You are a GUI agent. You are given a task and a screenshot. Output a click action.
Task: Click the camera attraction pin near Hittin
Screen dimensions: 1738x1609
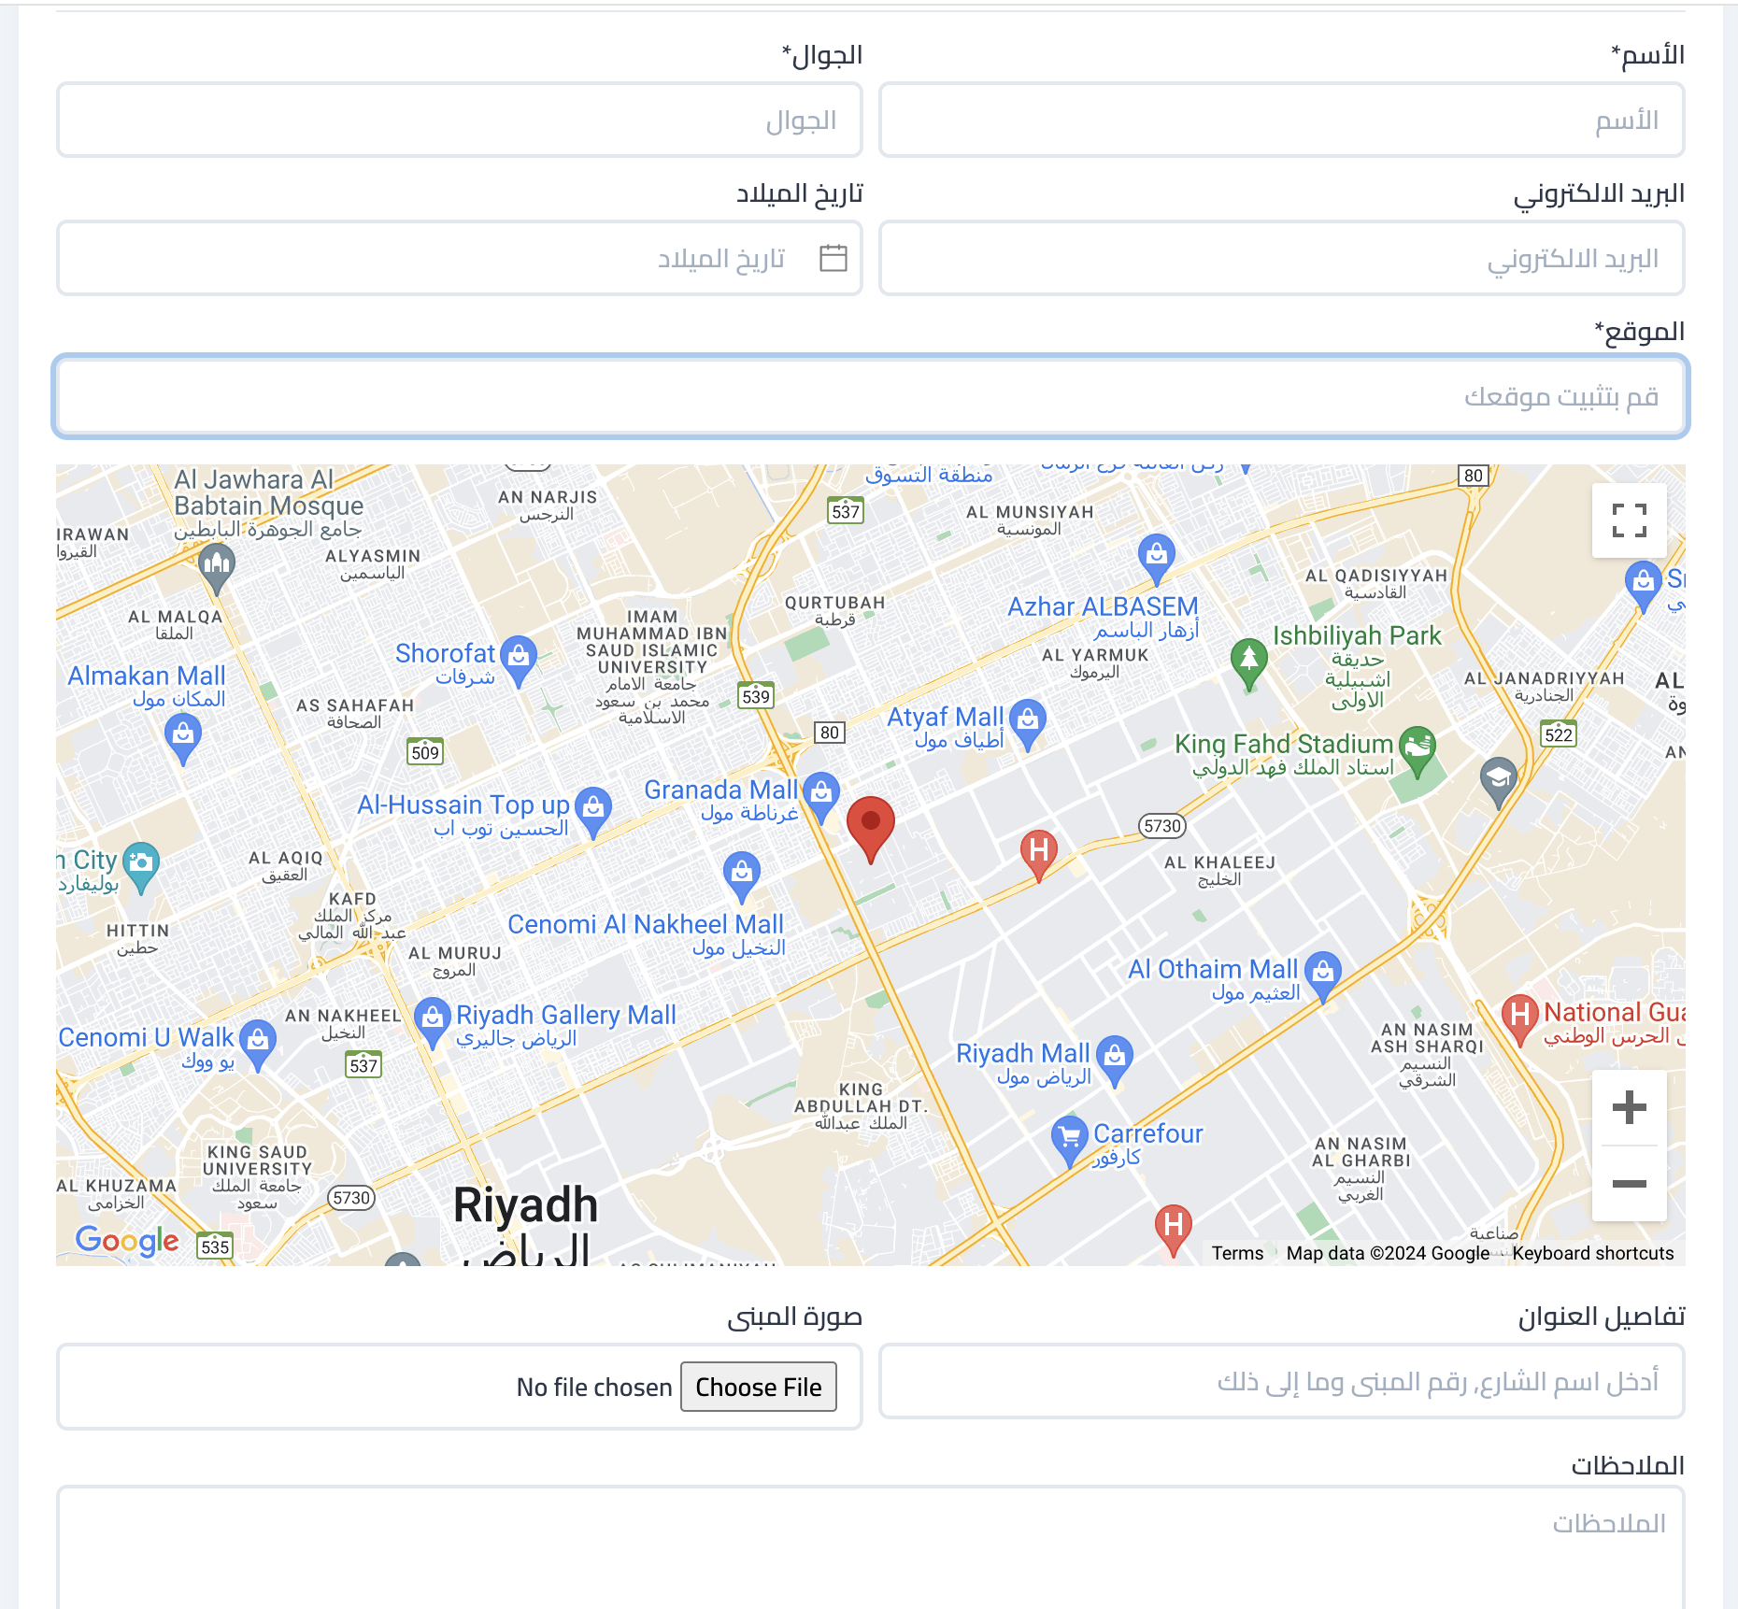[x=141, y=867]
